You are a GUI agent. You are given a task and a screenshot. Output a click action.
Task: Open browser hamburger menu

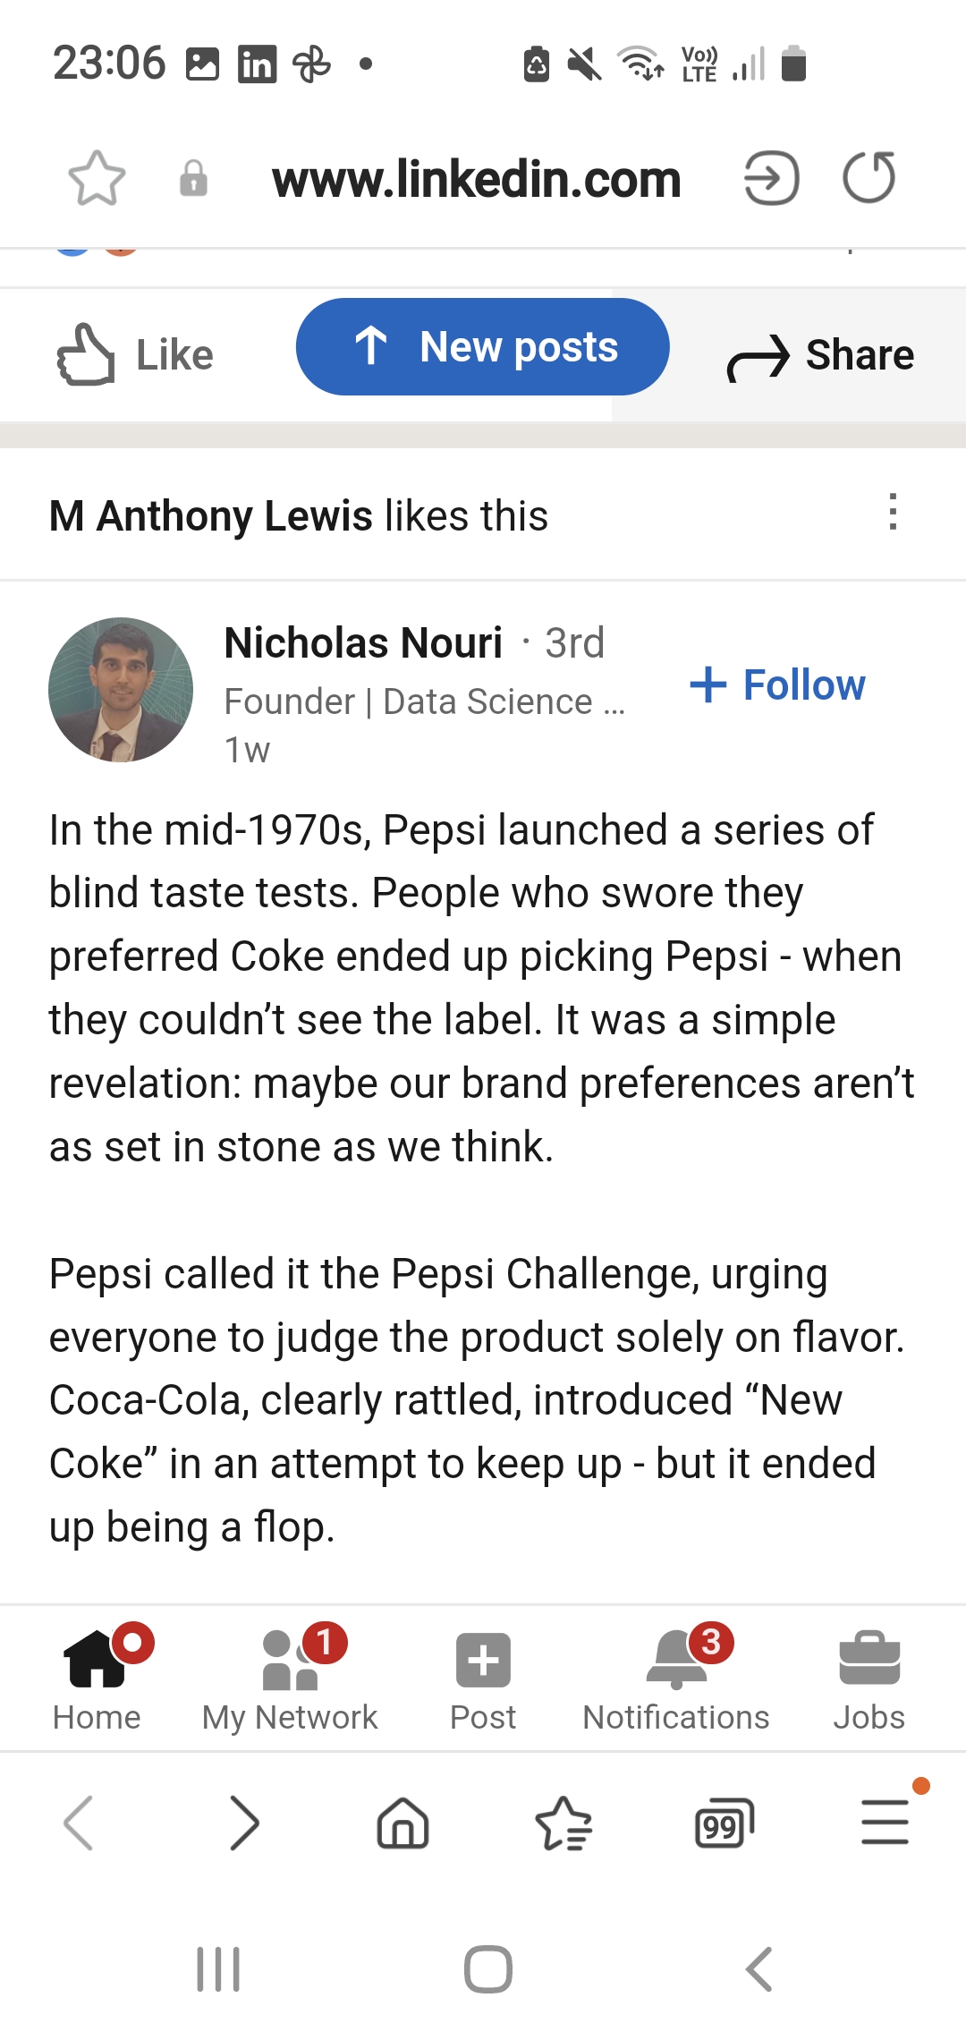(x=885, y=1822)
